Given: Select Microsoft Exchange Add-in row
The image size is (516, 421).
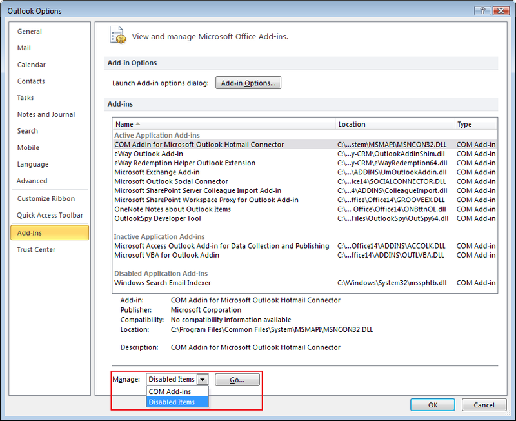Looking at the screenshot, I should [304, 172].
